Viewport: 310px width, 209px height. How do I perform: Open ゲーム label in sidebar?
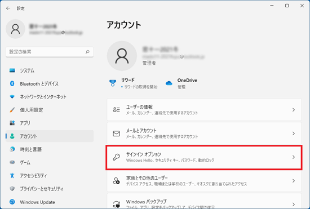[25, 162]
